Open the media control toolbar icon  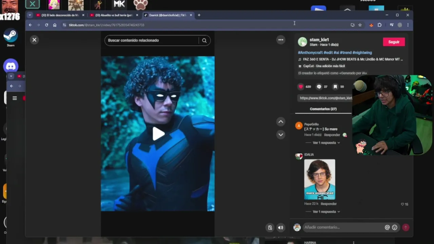[x=392, y=25]
